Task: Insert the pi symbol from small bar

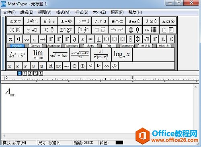Action: point(11,39)
